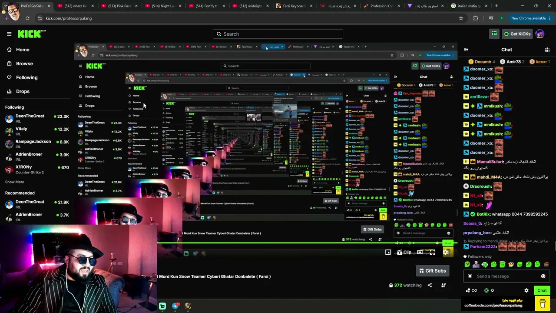Viewport: 556px width, 313px height.
Task: Open the browser extensions puzzle icon
Action: (476, 18)
